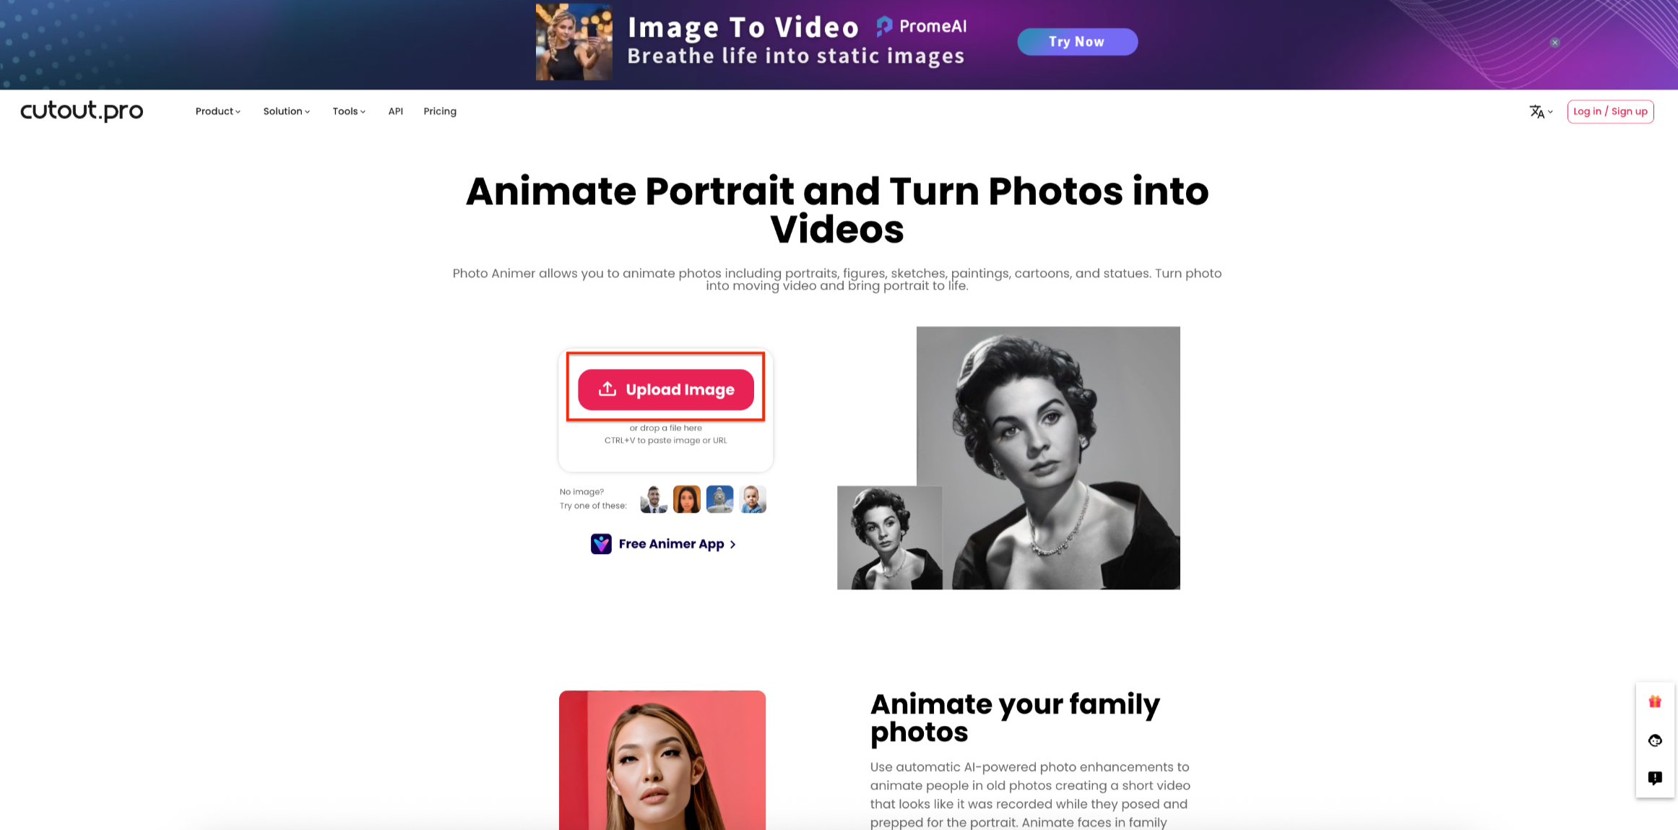Dismiss the Image To Video banner
Viewport: 1678px width, 830px height.
point(1554,42)
